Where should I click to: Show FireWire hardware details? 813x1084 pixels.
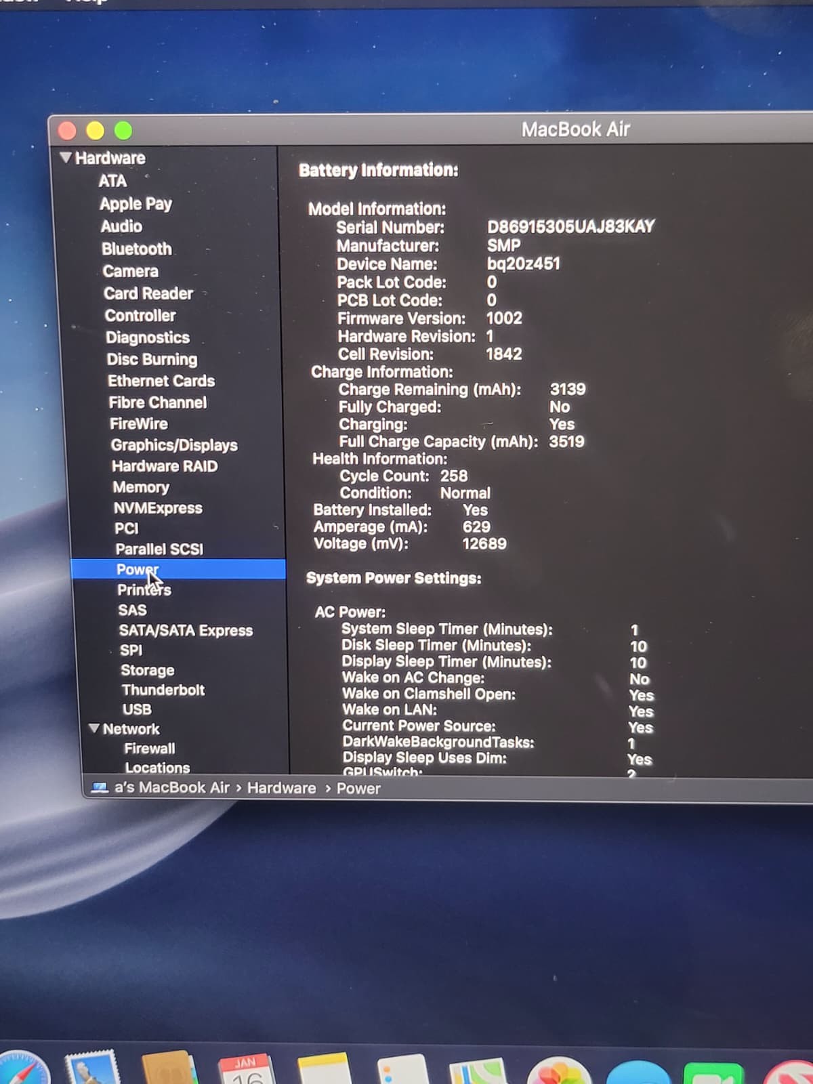pos(139,423)
